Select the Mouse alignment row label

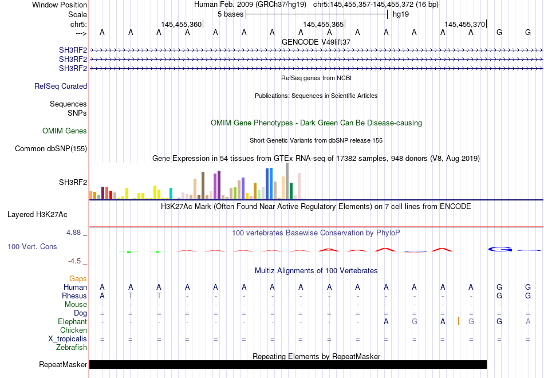pos(76,305)
